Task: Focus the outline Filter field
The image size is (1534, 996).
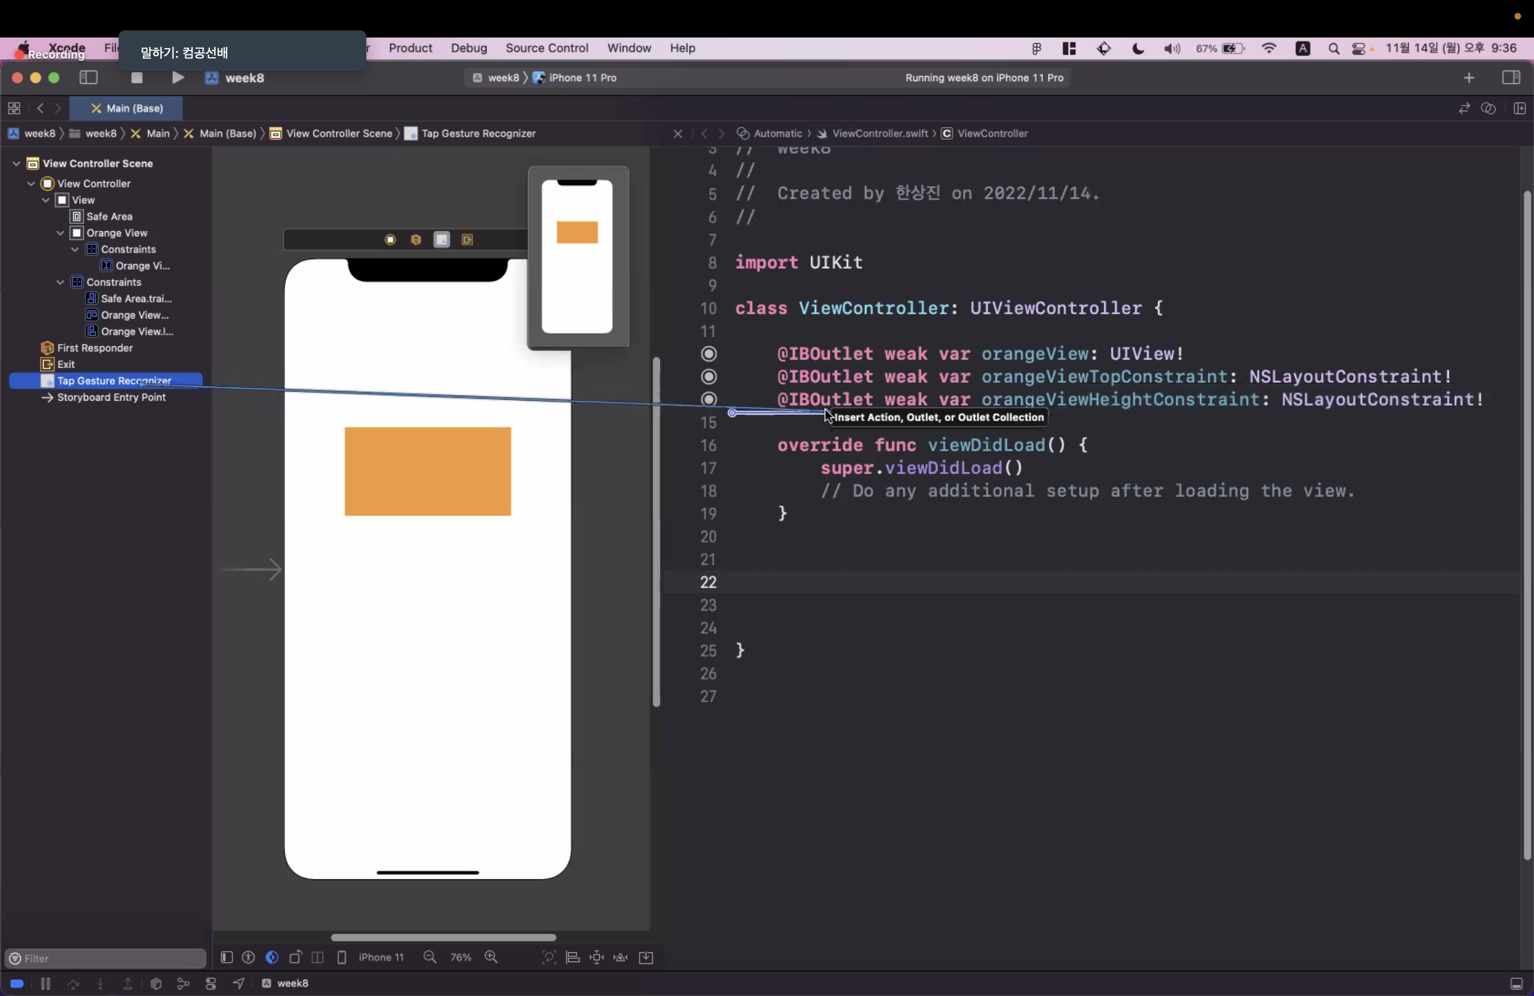Action: [x=105, y=958]
